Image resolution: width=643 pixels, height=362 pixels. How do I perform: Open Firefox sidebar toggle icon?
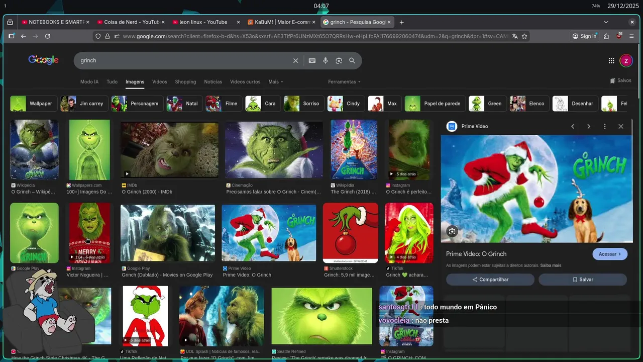tap(12, 36)
